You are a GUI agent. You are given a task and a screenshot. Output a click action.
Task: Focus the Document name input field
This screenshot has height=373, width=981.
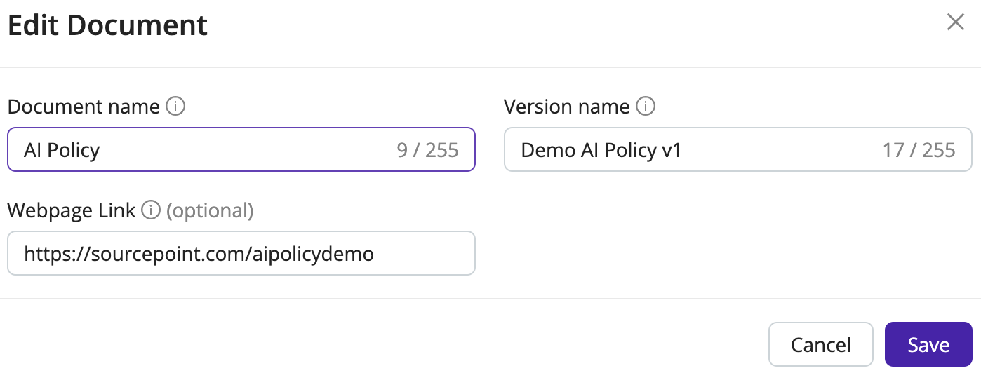(x=241, y=149)
